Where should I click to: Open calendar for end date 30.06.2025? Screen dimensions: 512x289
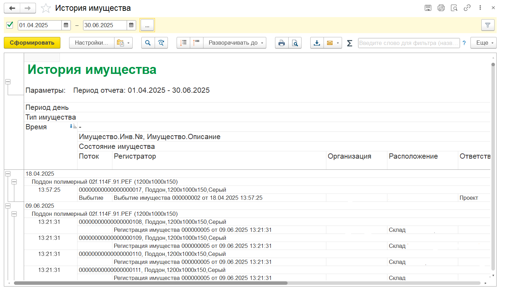[x=131, y=25]
